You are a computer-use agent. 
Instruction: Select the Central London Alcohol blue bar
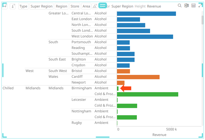146,14
